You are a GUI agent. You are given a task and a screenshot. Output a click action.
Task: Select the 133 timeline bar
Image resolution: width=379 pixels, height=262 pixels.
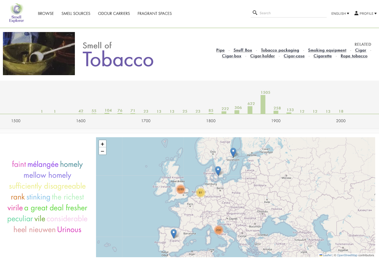pyautogui.click(x=289, y=113)
